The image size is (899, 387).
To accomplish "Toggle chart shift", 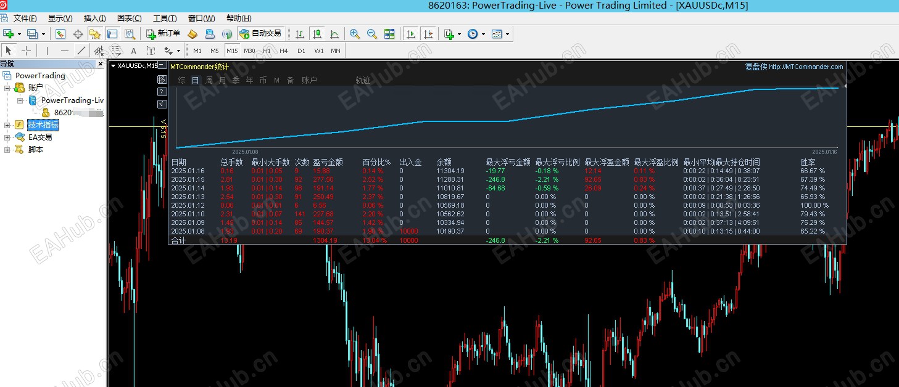I will tap(428, 34).
